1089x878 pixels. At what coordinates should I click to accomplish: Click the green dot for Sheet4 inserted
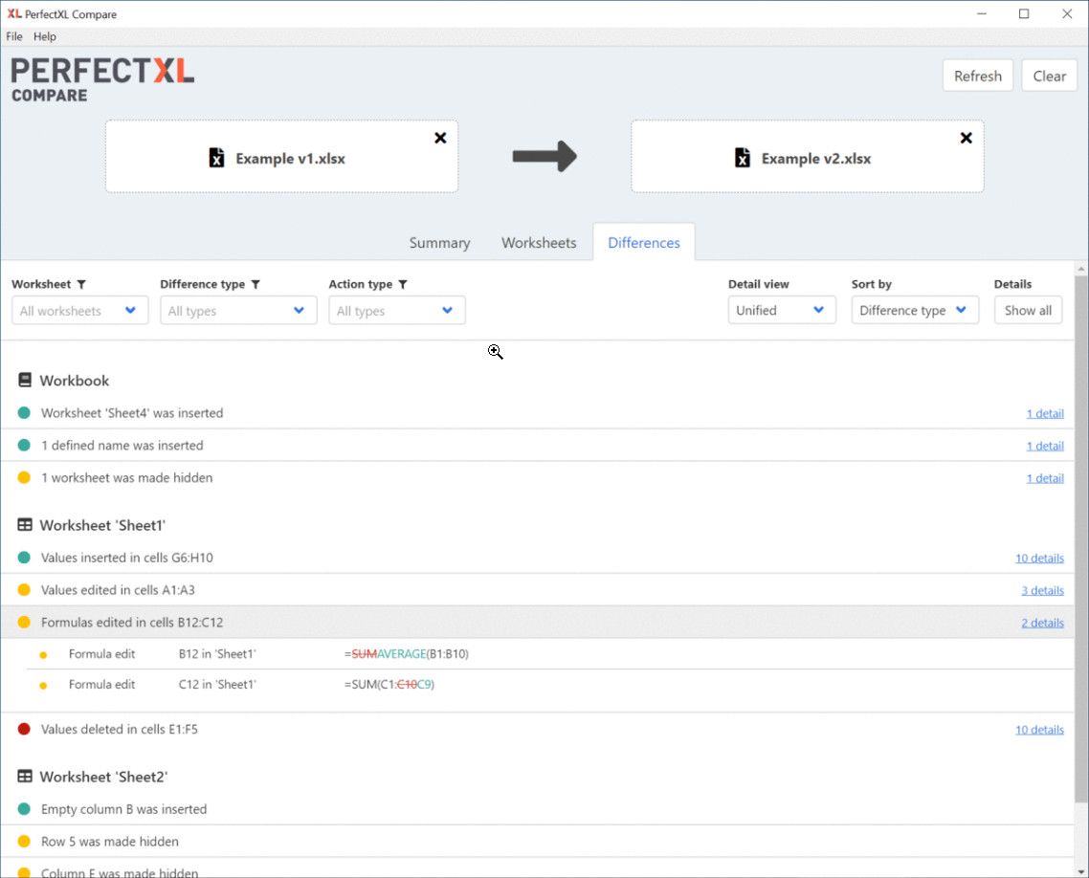pyautogui.click(x=24, y=413)
